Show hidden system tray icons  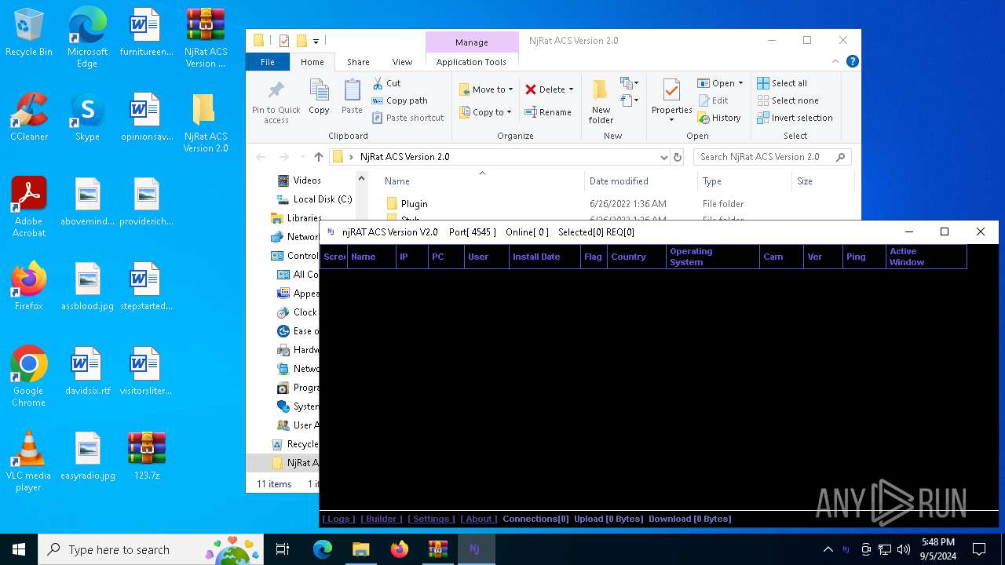828,549
